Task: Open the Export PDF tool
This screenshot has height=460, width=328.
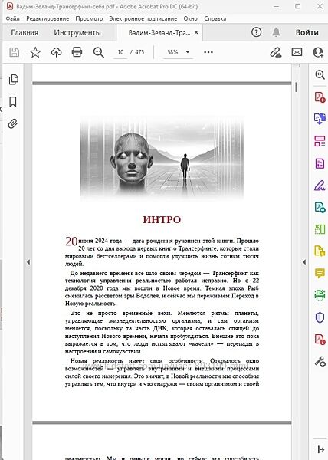Action: tap(320, 119)
